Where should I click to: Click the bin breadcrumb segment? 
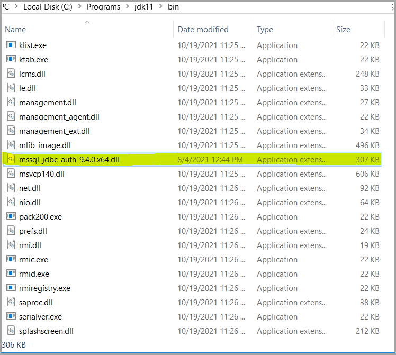tap(173, 7)
